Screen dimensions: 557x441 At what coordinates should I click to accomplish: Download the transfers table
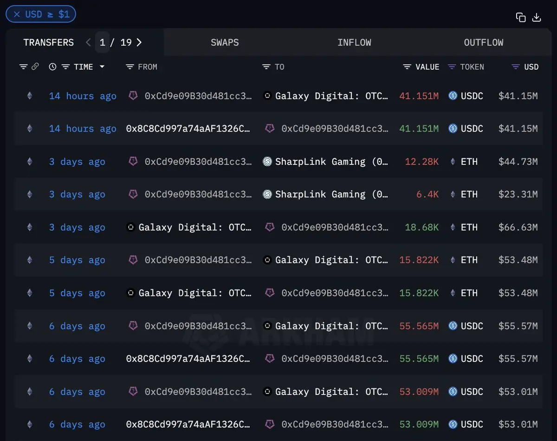537,17
